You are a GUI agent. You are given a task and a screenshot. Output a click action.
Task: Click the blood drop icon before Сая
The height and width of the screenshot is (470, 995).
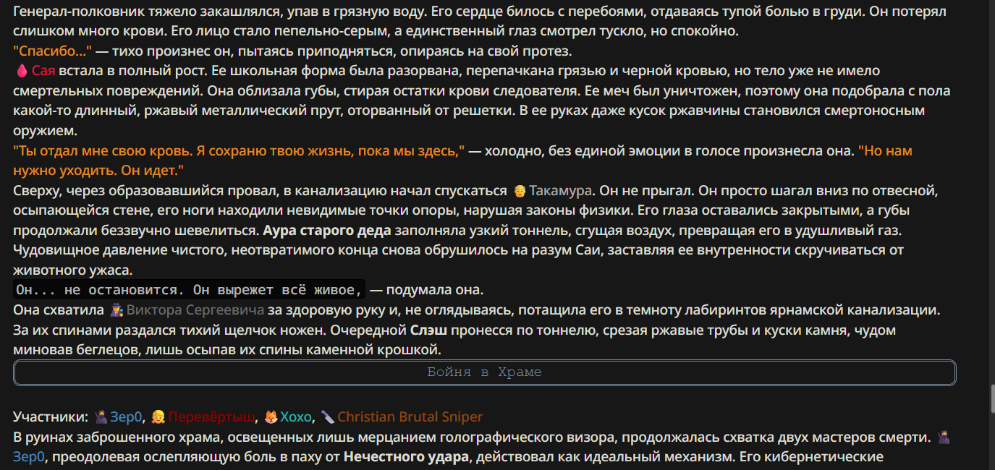21,71
